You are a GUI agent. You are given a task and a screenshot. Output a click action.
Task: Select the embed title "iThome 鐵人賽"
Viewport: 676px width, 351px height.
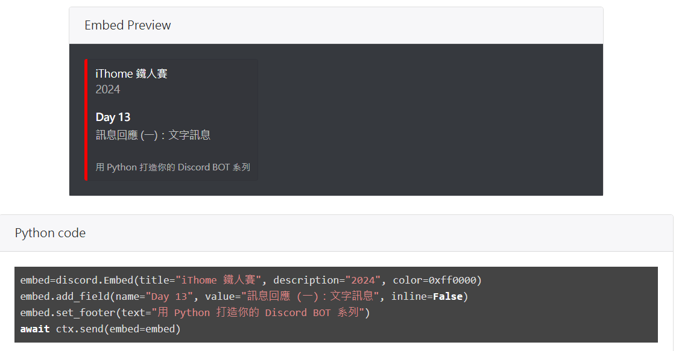(131, 73)
